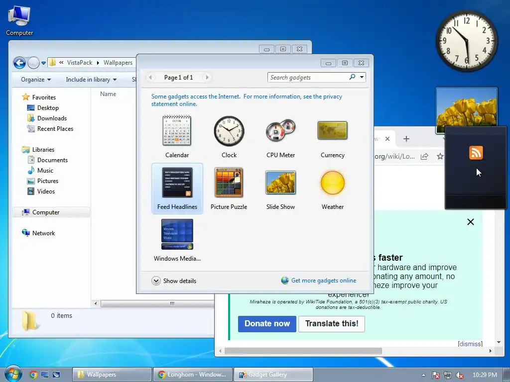Select the CPU Meter gadget

point(281,137)
